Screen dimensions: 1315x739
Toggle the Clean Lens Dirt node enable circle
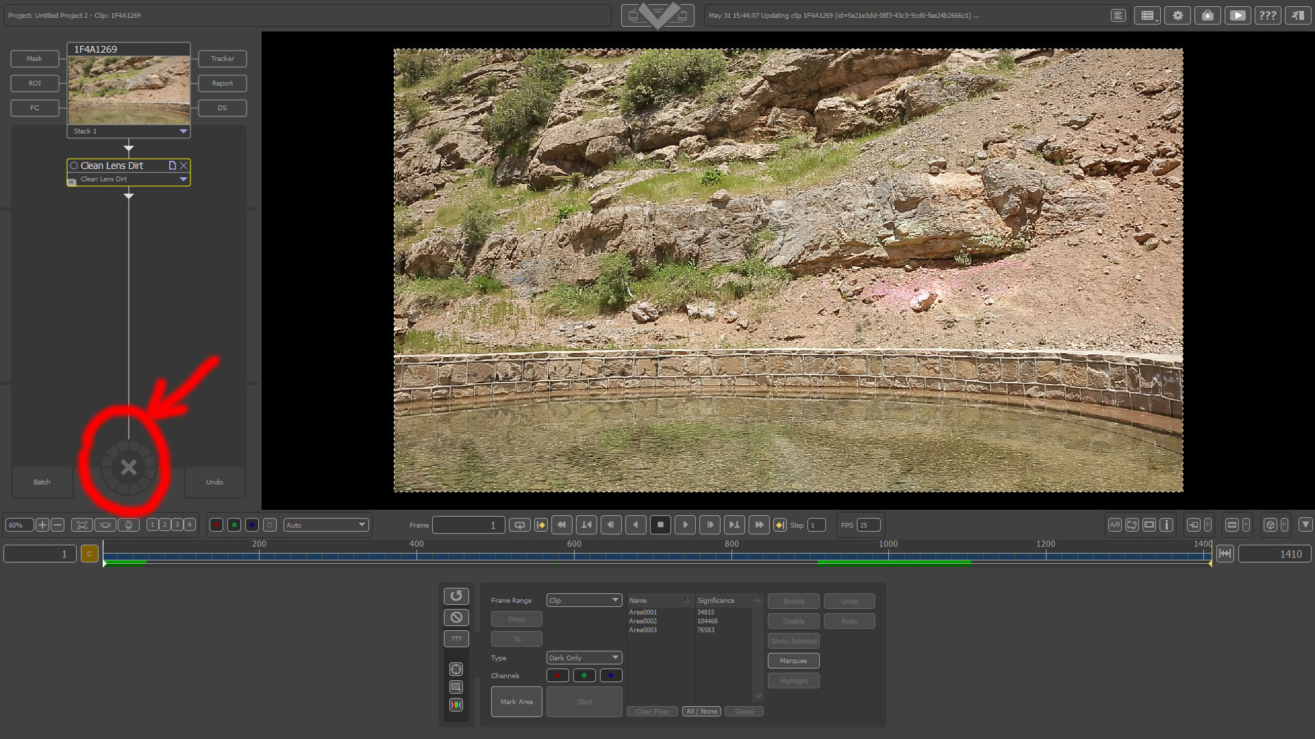pyautogui.click(x=74, y=166)
